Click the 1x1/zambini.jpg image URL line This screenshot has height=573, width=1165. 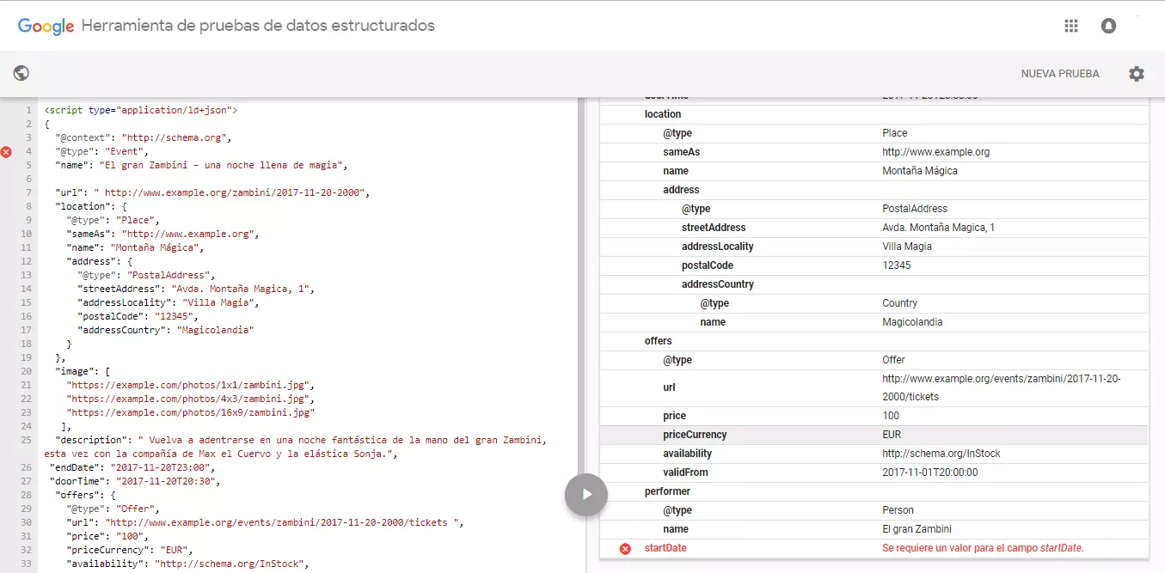[191, 385]
